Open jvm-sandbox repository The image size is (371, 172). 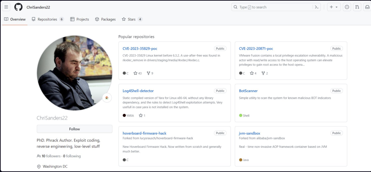(250, 133)
